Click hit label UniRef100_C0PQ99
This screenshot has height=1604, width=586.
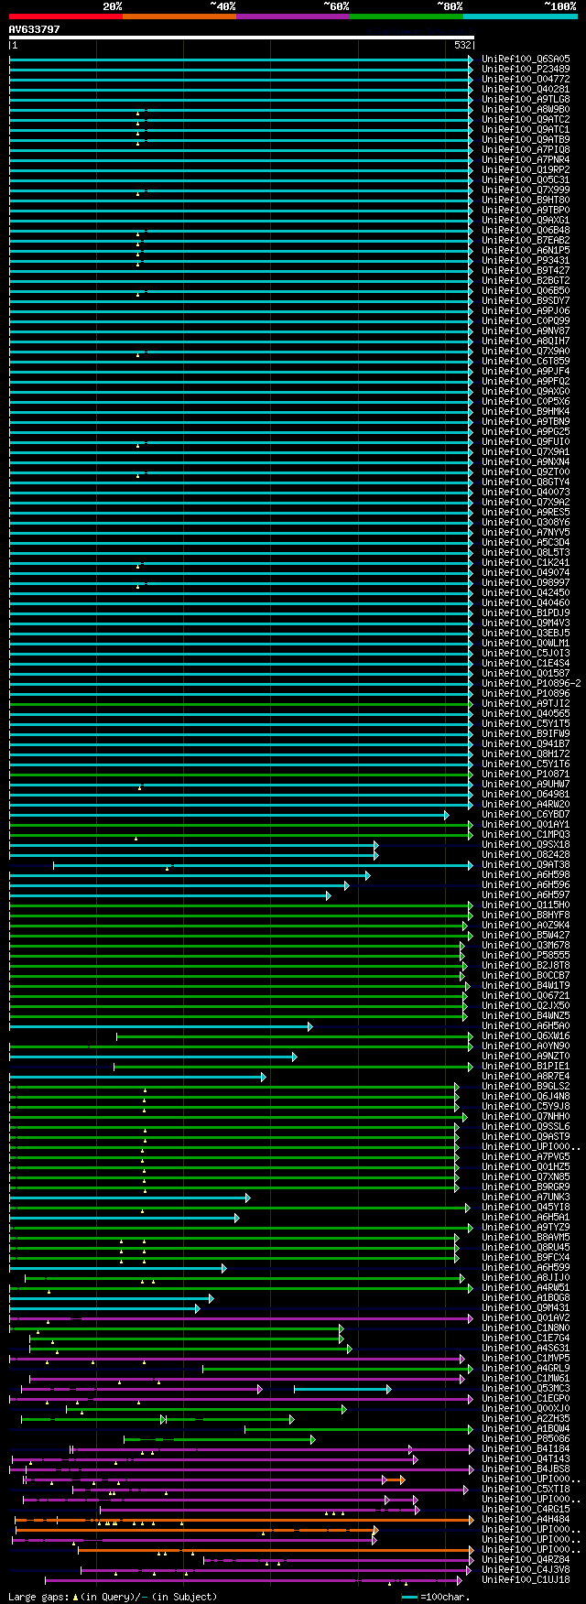(526, 320)
